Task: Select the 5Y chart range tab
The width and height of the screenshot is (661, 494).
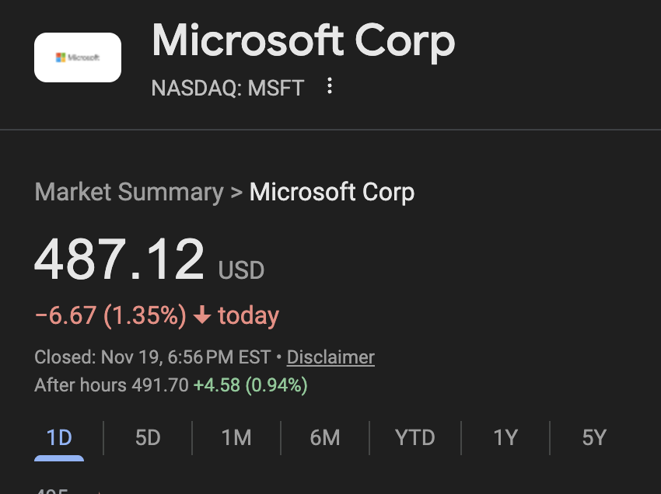Action: [594, 438]
